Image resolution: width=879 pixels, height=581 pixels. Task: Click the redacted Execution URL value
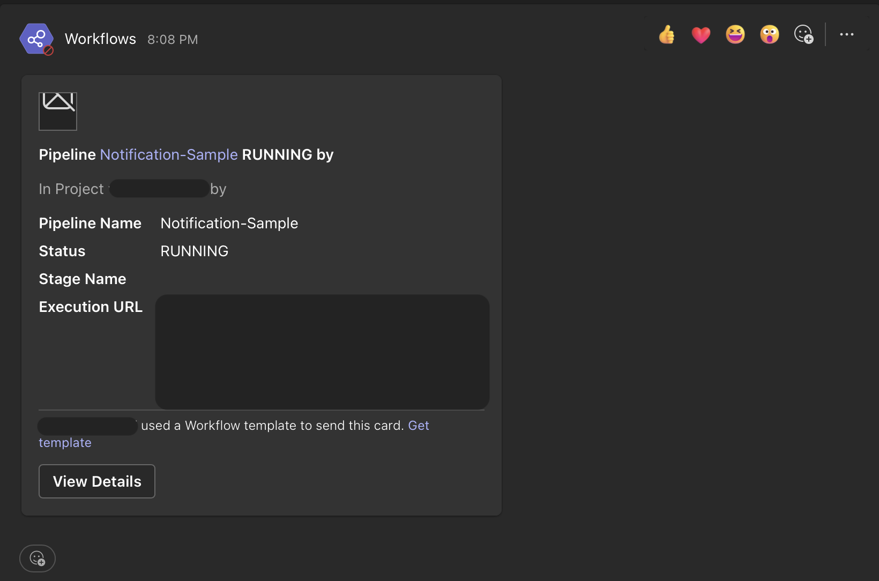click(322, 352)
